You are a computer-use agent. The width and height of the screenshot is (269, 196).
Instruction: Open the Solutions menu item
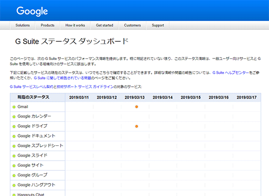click(23, 25)
